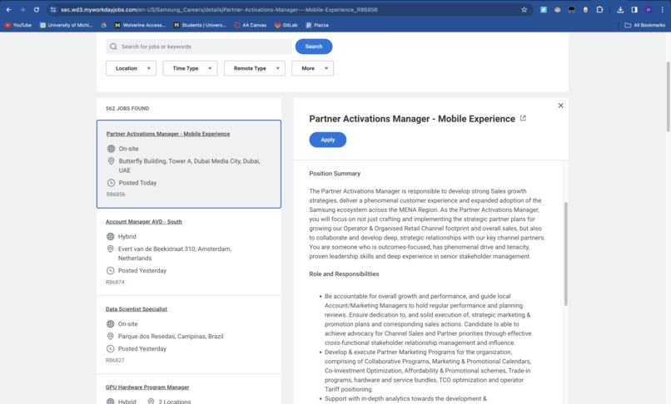Click the location pin by Parque dos Resedas
This screenshot has width=671, height=404.
pos(111,337)
